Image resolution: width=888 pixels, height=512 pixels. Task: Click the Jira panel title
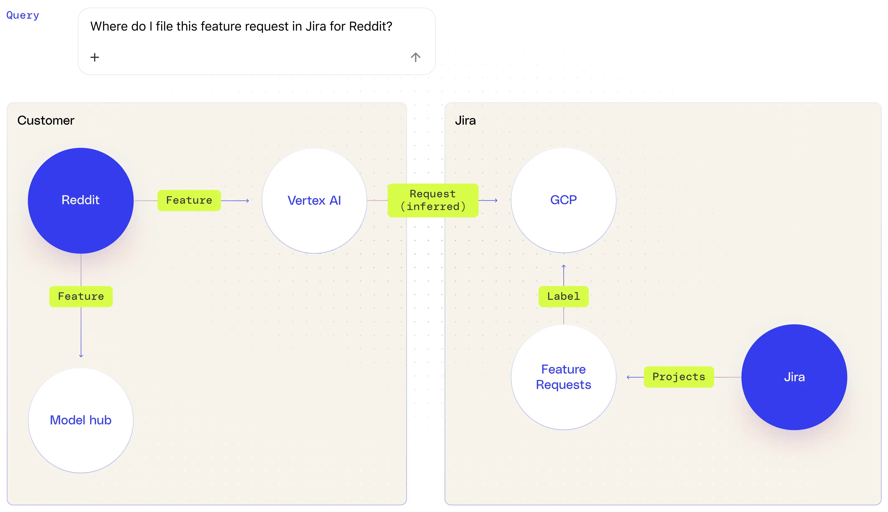(x=465, y=121)
